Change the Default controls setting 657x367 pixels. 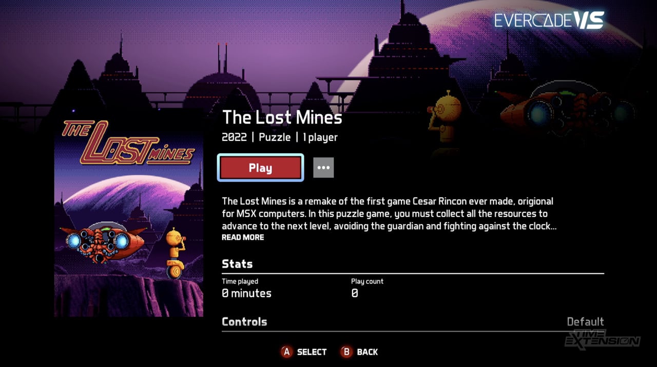pos(585,322)
